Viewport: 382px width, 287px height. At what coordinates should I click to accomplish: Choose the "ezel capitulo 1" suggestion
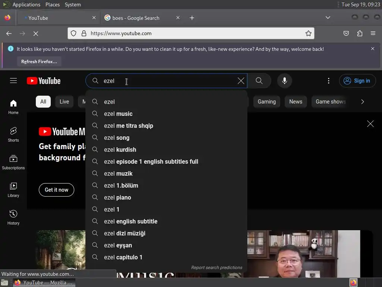166,257
